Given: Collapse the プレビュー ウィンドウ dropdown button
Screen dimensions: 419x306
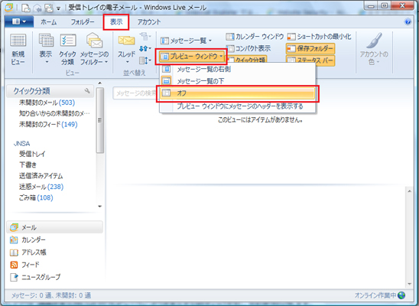Looking at the screenshot, I should (191, 57).
